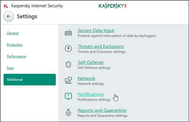This screenshot has height=122, width=189.
Task: Open the Notifications link
Action: (90, 94)
